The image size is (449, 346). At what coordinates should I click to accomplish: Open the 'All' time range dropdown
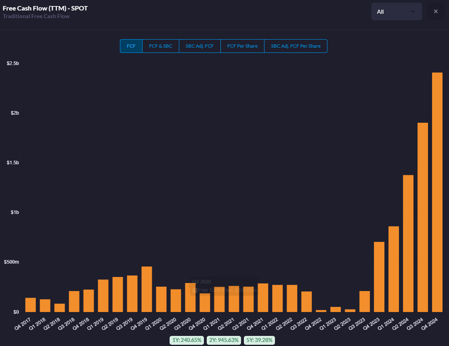(396, 12)
